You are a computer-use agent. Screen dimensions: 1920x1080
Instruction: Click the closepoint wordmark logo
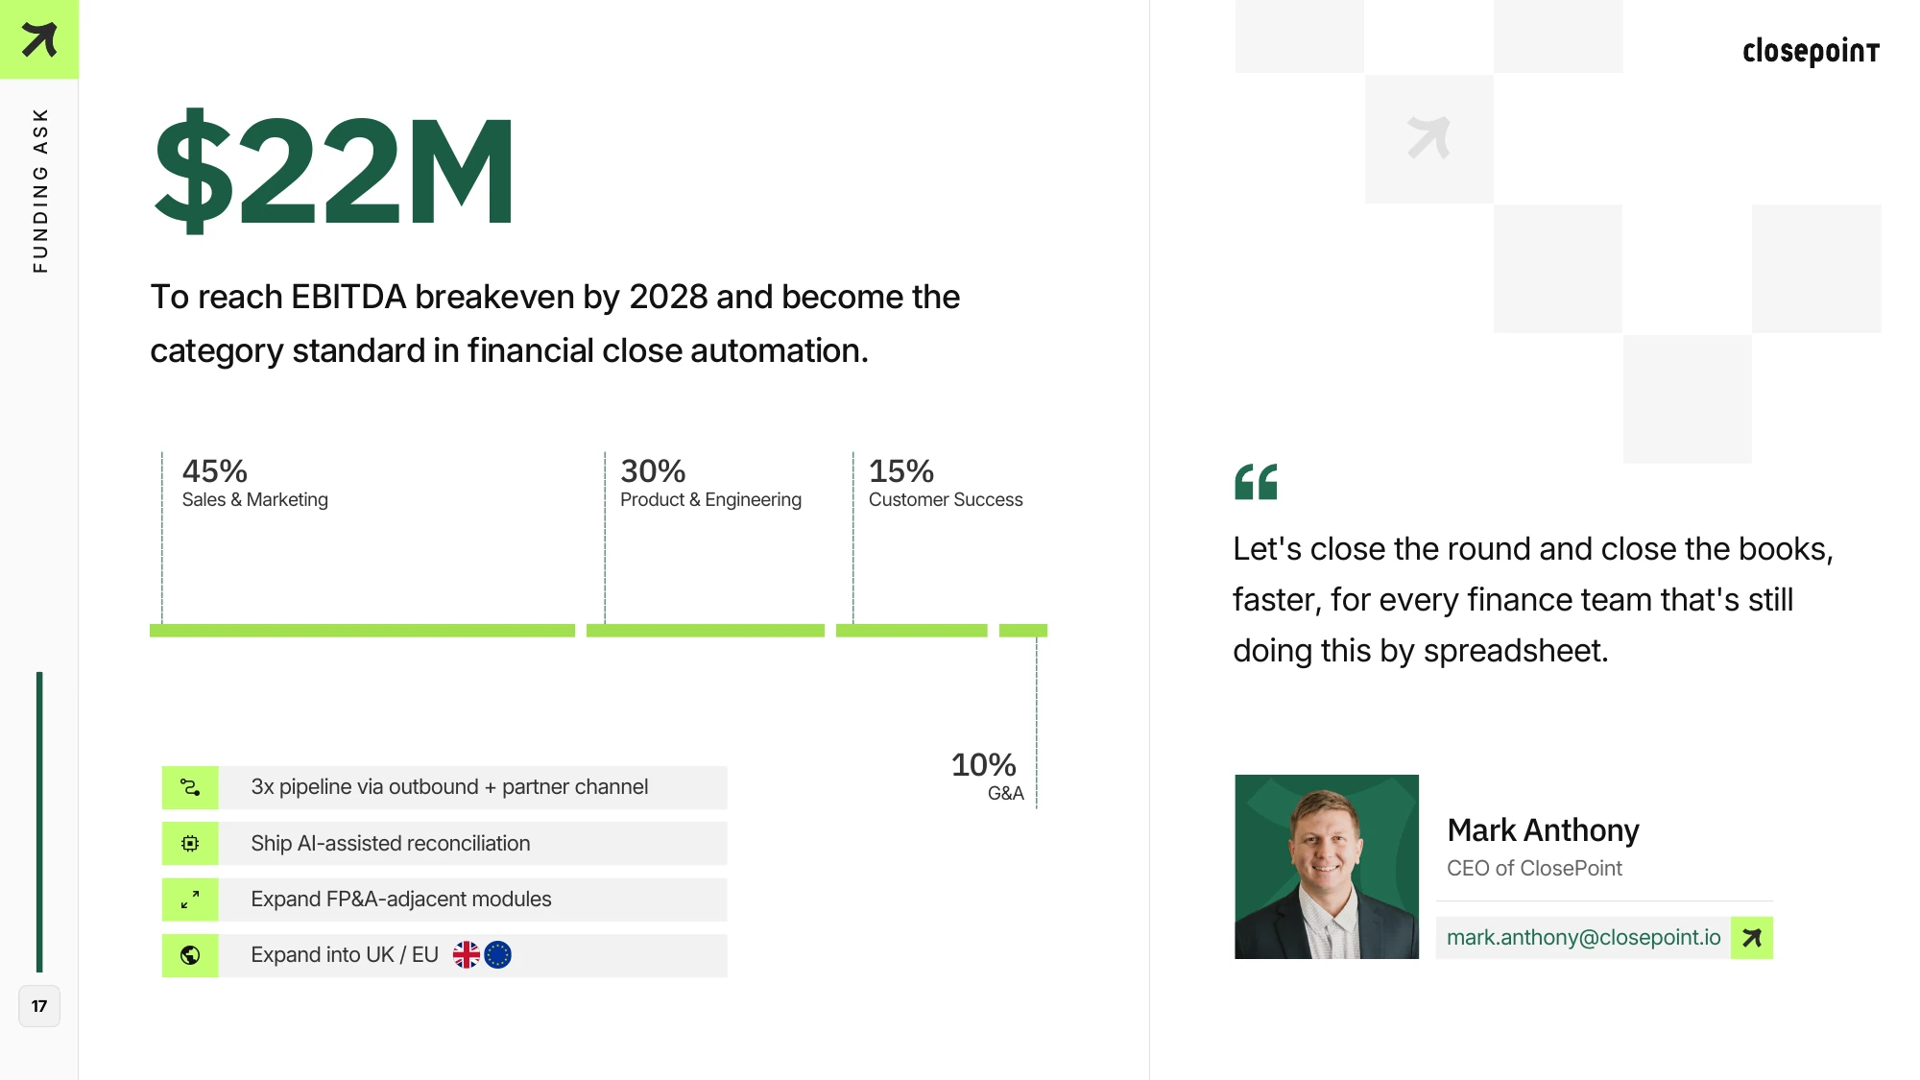pos(1811,51)
